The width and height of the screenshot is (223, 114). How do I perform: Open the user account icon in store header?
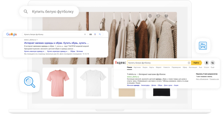(x=150, y=16)
